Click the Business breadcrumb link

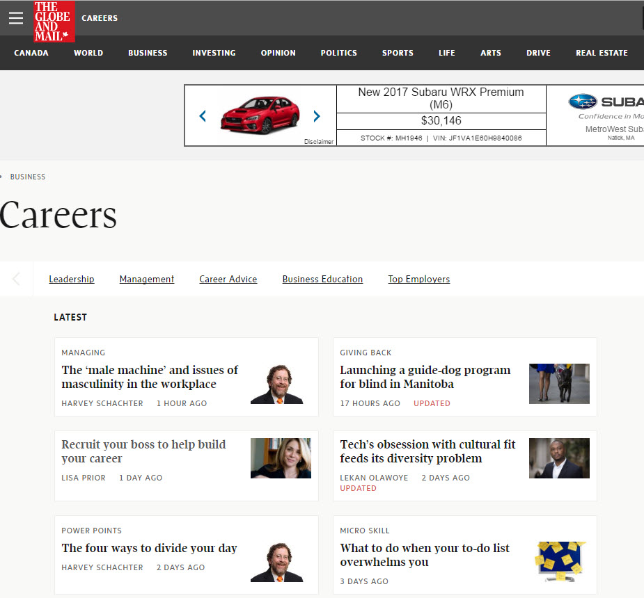pyautogui.click(x=28, y=177)
